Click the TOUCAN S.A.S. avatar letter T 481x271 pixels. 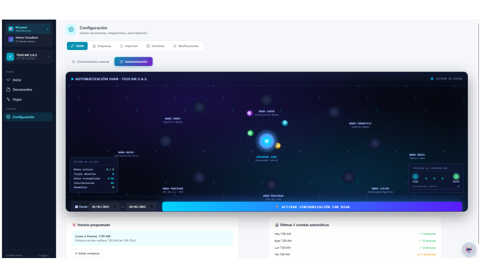[10, 57]
